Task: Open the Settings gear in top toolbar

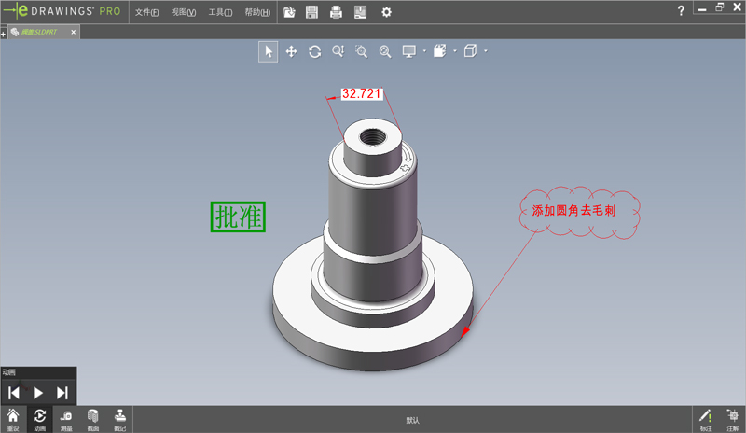Action: [386, 12]
